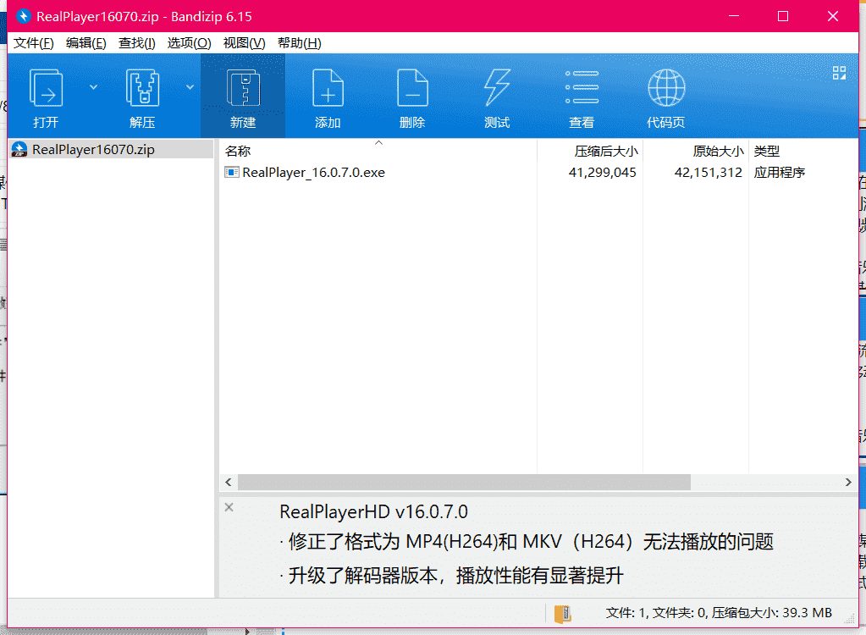
Task: Click the Extract (解压) toolbar icon
Action: 142,88
